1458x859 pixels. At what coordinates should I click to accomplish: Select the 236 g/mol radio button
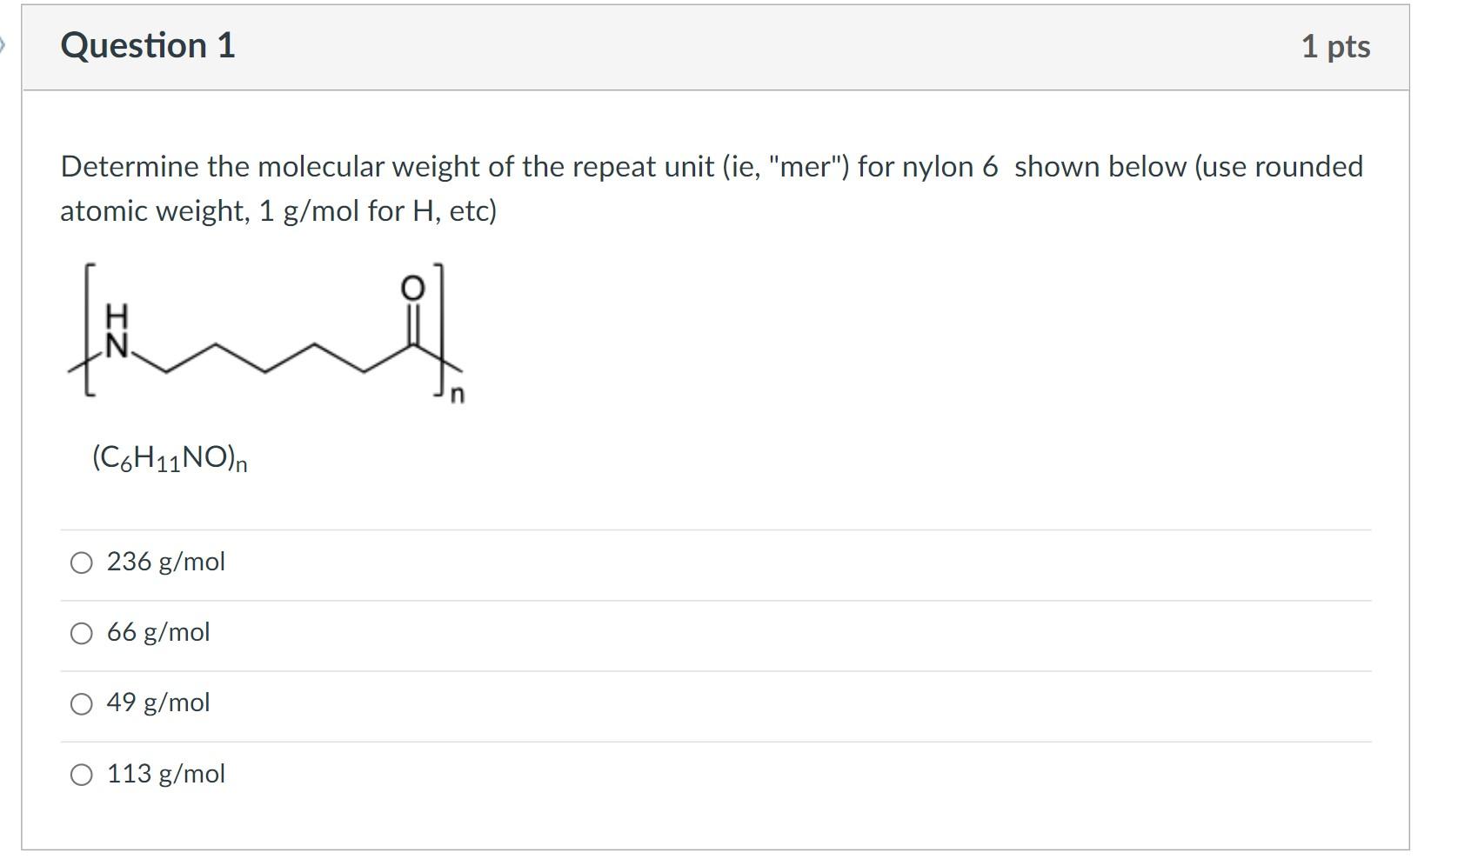coord(81,563)
